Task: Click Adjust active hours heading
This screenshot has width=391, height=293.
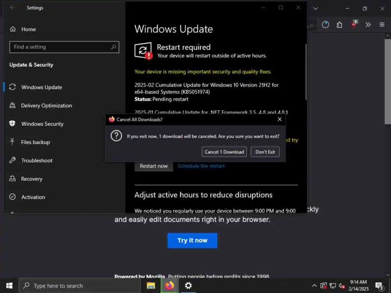Action: pyautogui.click(x=203, y=195)
